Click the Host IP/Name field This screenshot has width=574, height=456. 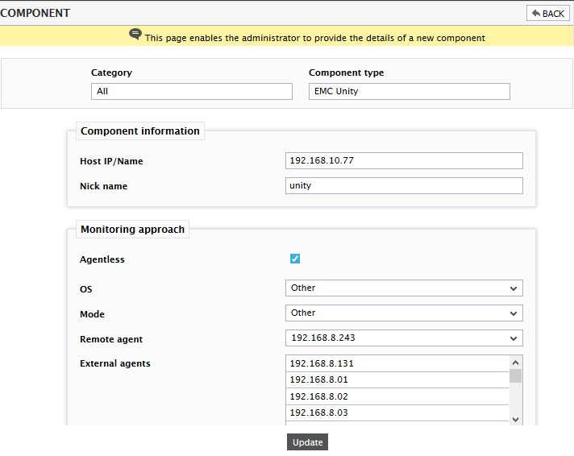(404, 160)
